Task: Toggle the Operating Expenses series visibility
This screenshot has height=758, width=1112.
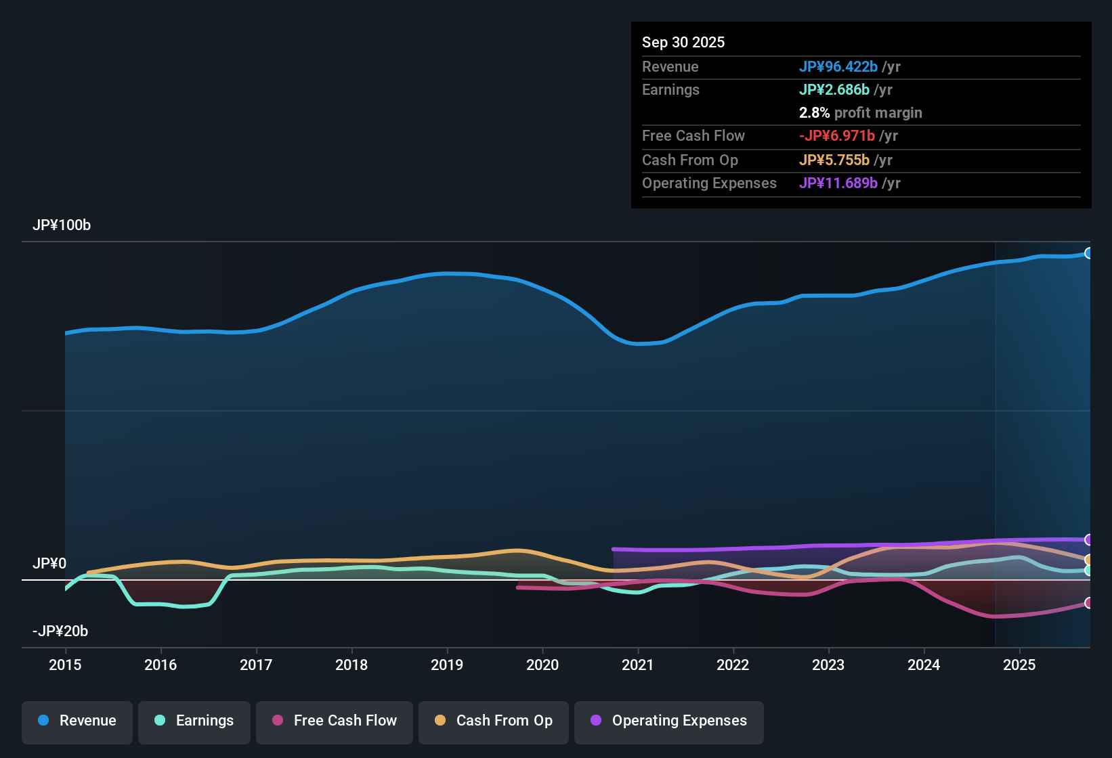Action: pos(668,721)
